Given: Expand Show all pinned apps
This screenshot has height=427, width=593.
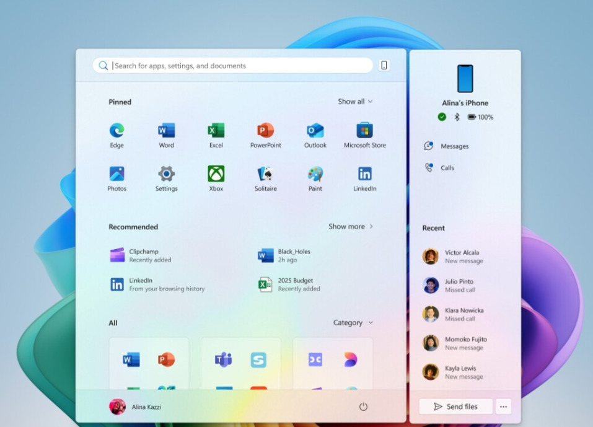Looking at the screenshot, I should point(355,102).
